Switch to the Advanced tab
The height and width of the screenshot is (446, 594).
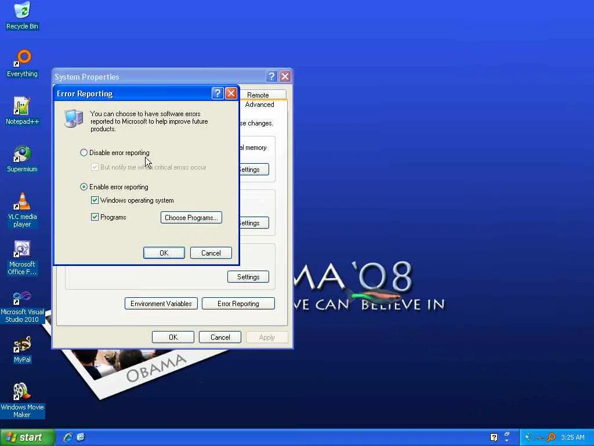(259, 105)
